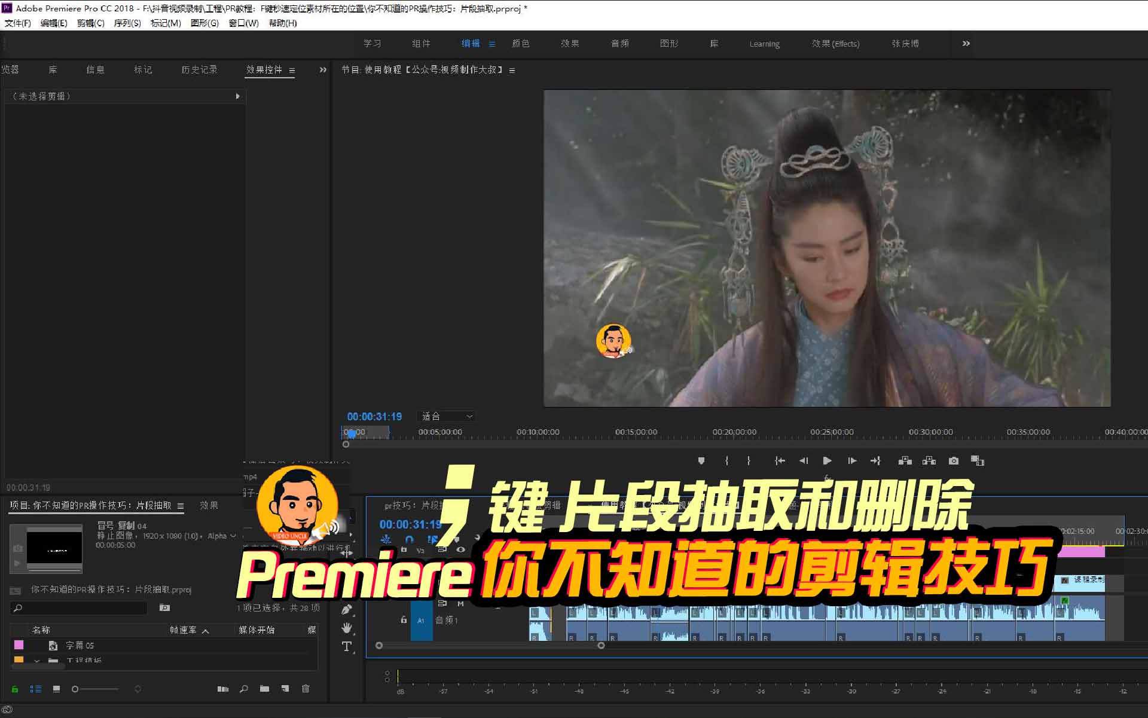The width and height of the screenshot is (1148, 718).
Task: Select the Pen tool
Action: click(x=347, y=610)
